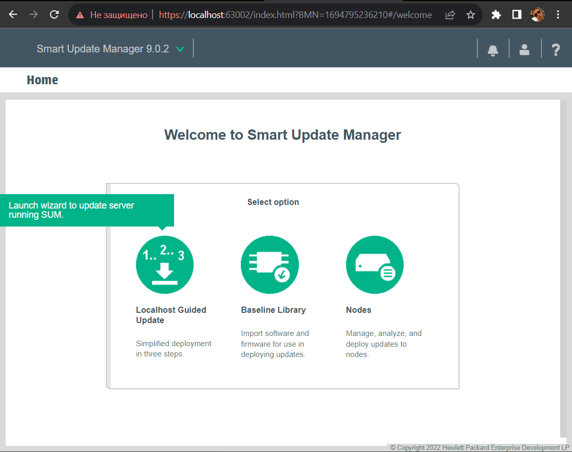
Task: Open the Localhost Guided Update wizard icon
Action: pyautogui.click(x=164, y=265)
